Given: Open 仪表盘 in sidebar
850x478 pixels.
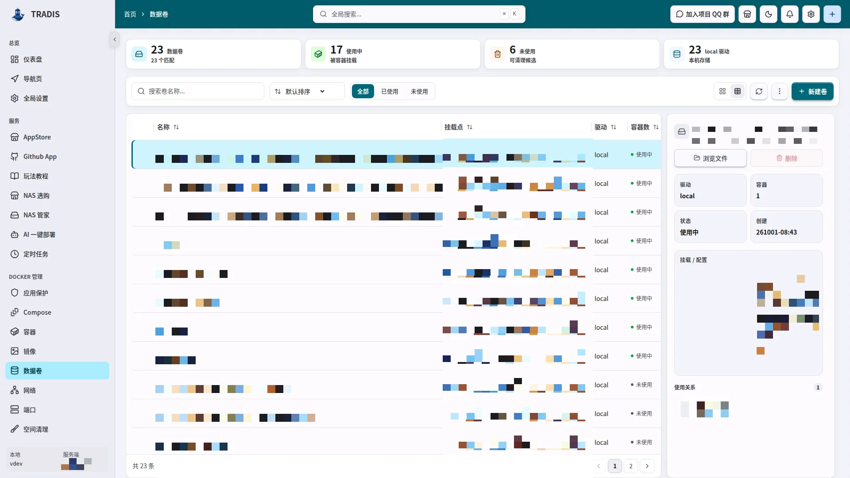Looking at the screenshot, I should coord(57,59).
